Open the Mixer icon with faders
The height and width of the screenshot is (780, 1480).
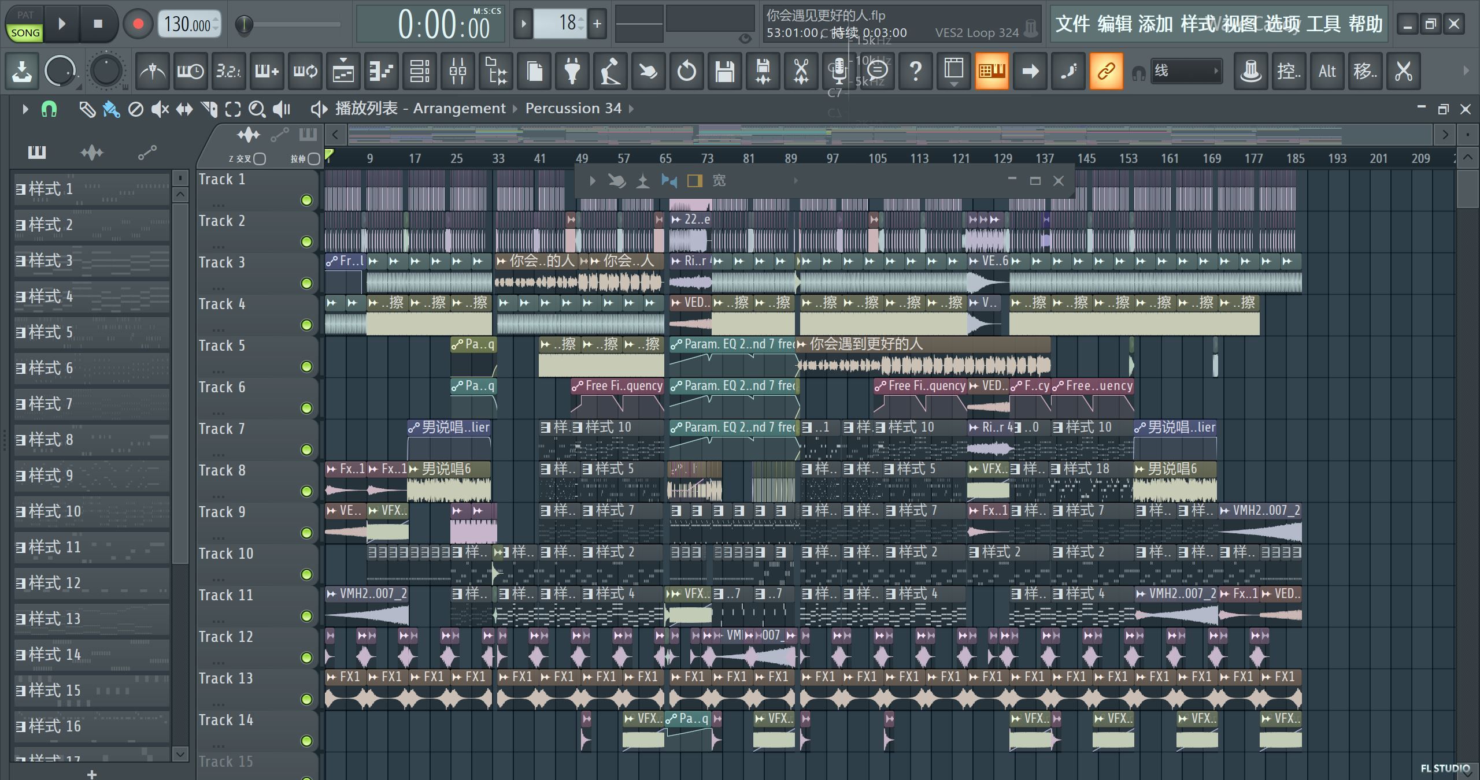[458, 71]
